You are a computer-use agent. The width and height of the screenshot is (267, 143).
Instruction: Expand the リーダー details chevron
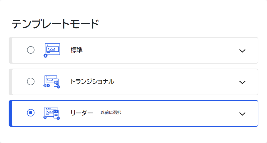click(x=242, y=113)
